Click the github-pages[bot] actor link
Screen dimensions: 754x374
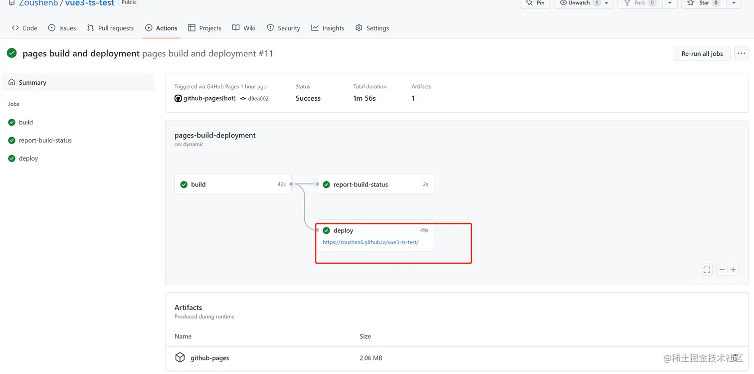[209, 98]
